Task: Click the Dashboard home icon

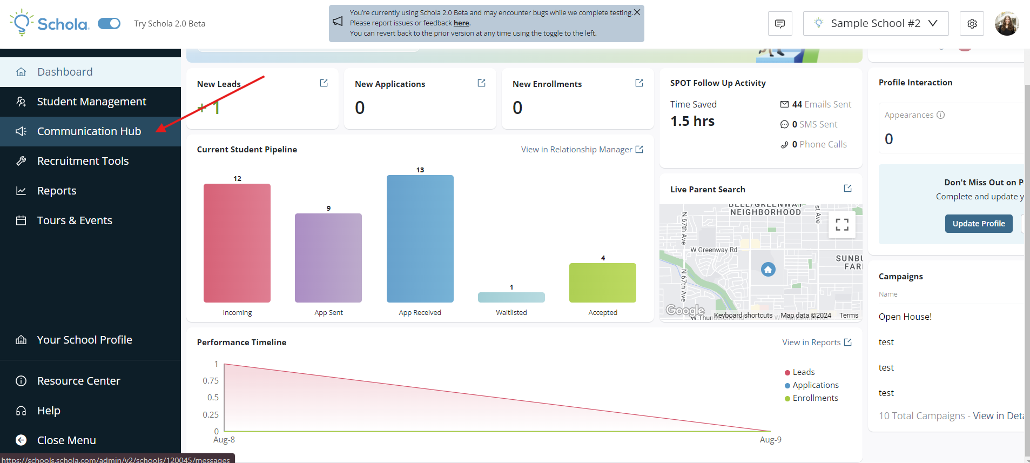Action: click(21, 72)
